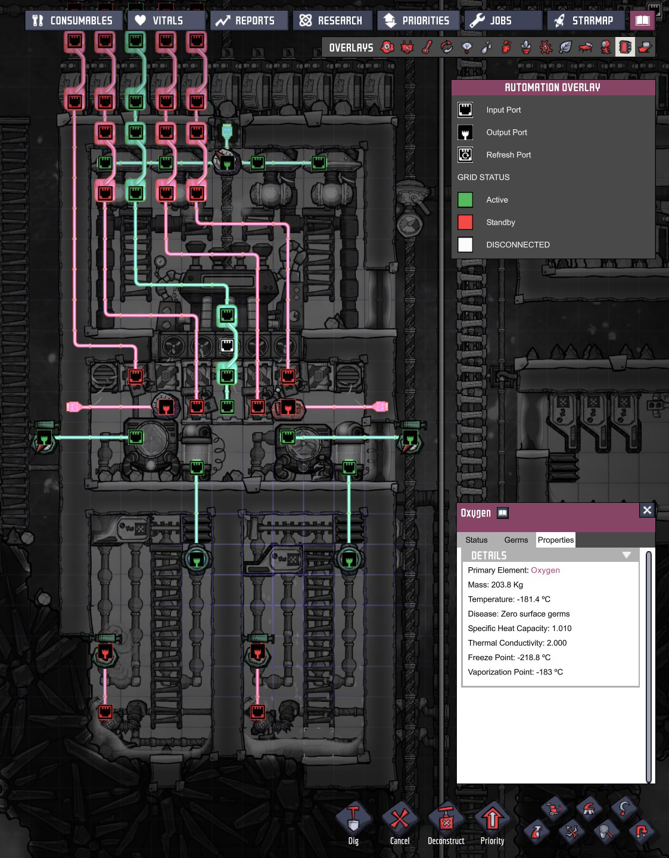Open the Starmap screen

coord(585,21)
